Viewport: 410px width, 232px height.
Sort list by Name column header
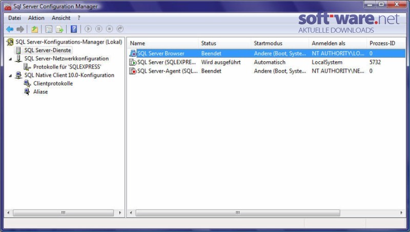(x=162, y=43)
